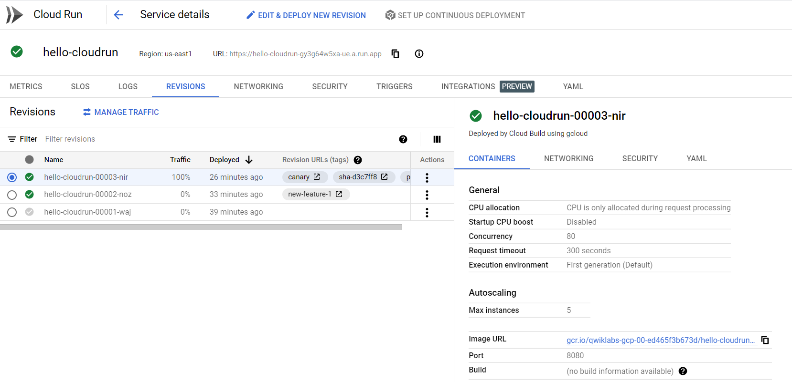Image resolution: width=792 pixels, height=382 pixels.
Task: Click the 100% traffic value
Action: pyautogui.click(x=181, y=177)
